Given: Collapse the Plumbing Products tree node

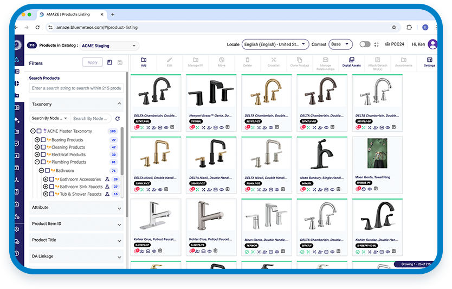Looking at the screenshot, I should click(x=37, y=162).
